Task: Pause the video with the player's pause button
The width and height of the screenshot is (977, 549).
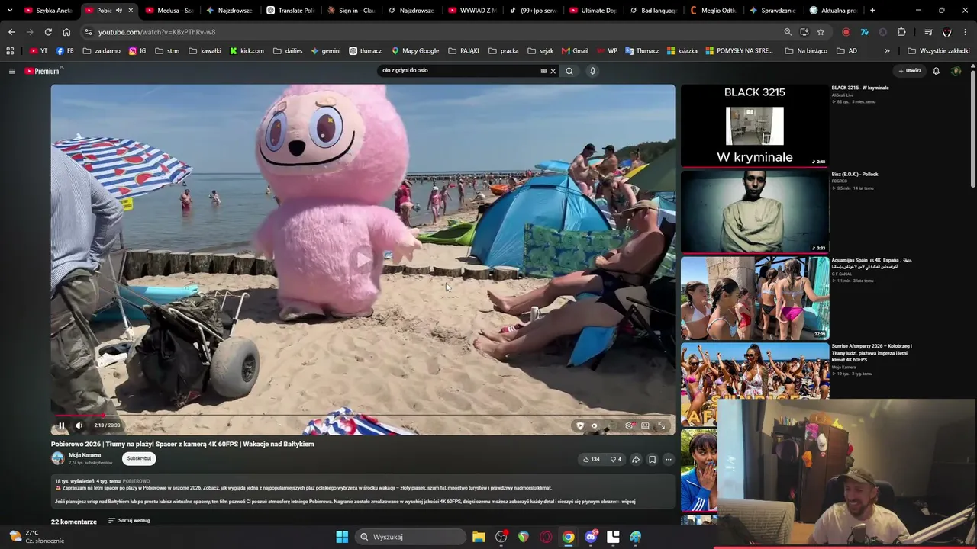Action: [62, 425]
